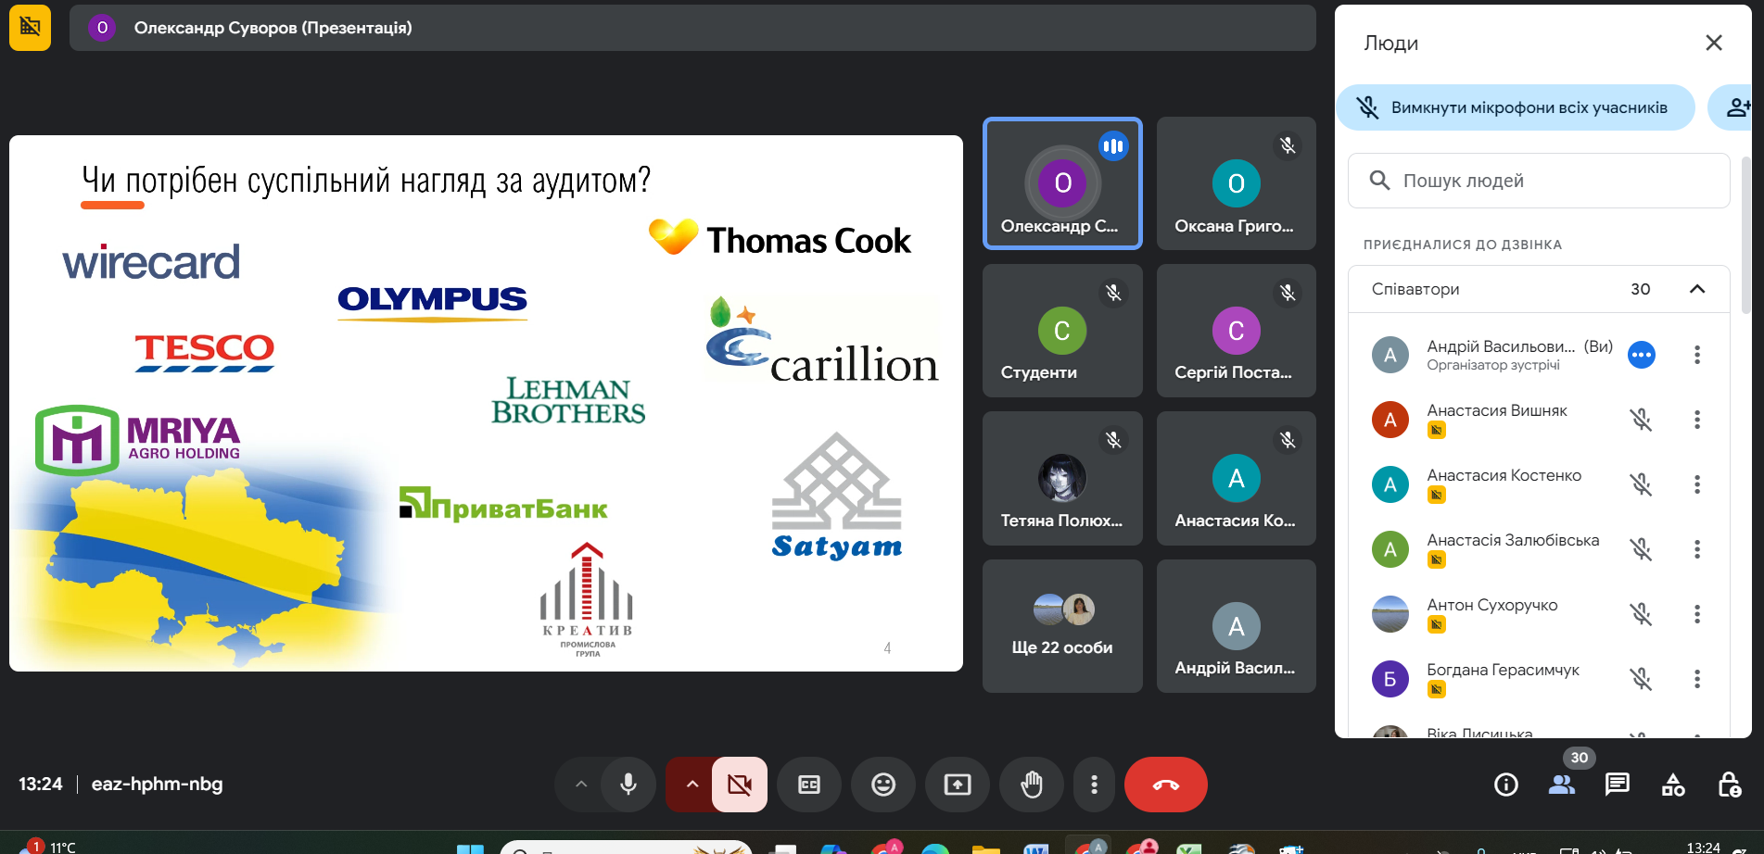1764x854 pixels.
Task: Mute icon for Антон Сухоручко
Action: coord(1642,614)
